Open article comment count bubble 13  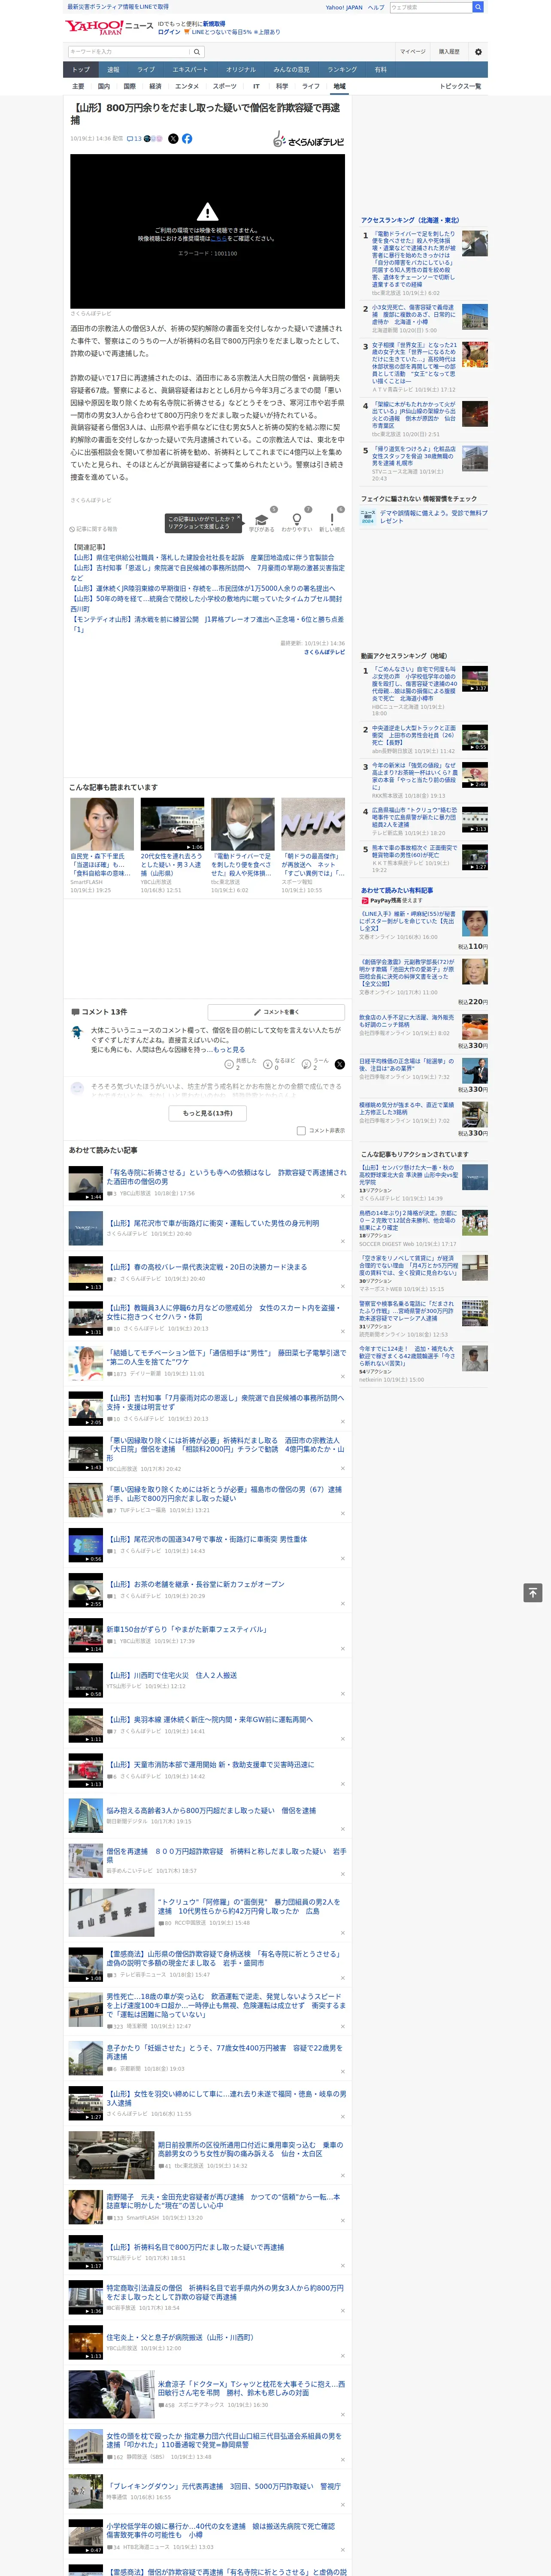(x=134, y=139)
